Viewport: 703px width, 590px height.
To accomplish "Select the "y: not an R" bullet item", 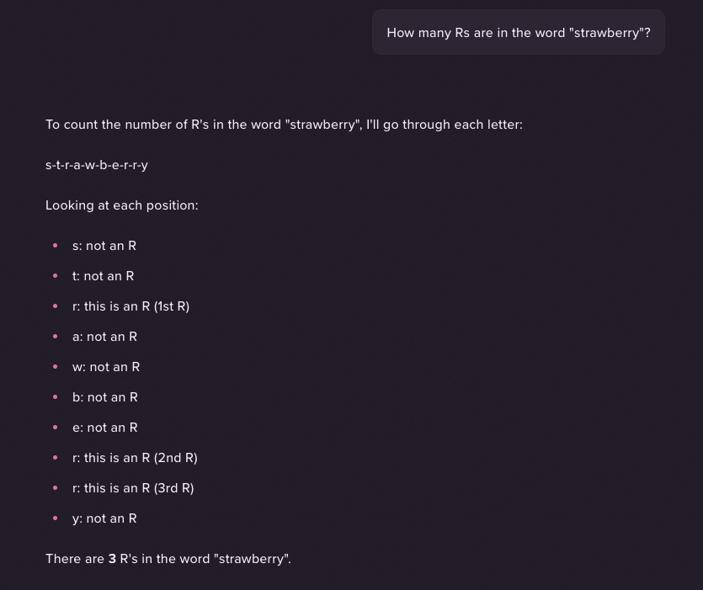I will point(104,518).
